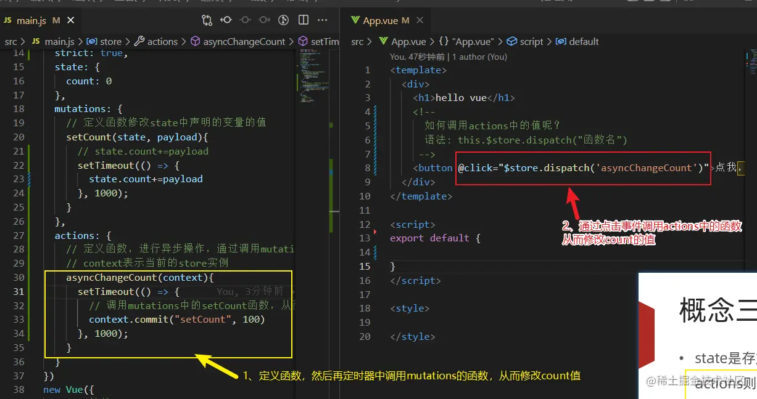Open default breadcrumb symbol
Screen dimensions: 757x399
pyautogui.click(x=584, y=42)
